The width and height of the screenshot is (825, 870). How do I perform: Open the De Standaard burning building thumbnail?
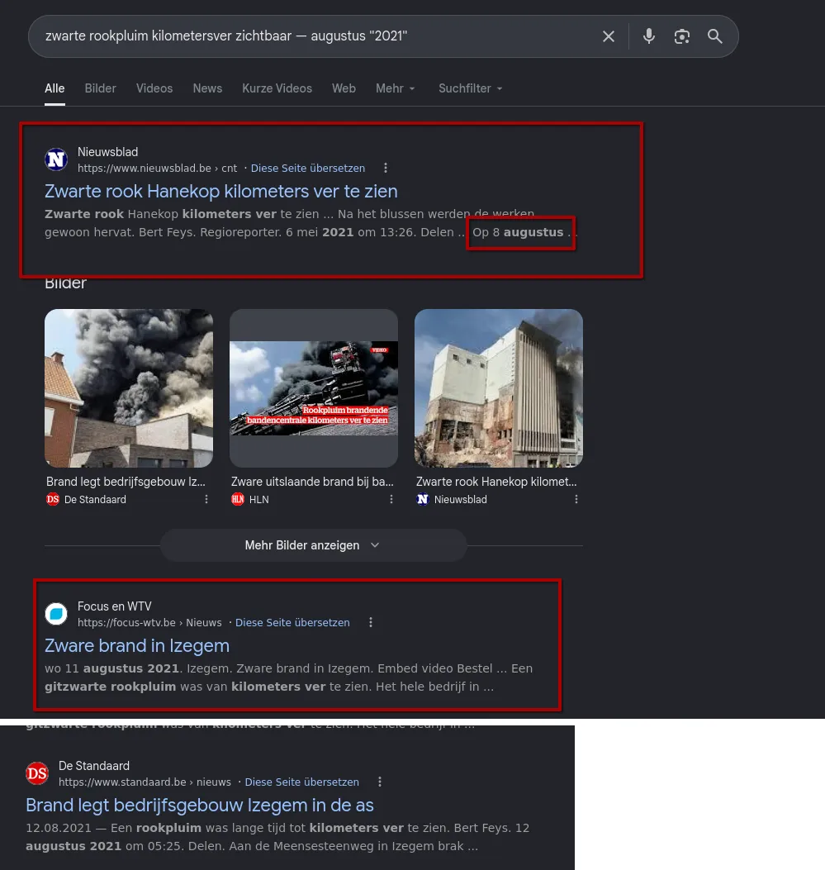coord(129,388)
